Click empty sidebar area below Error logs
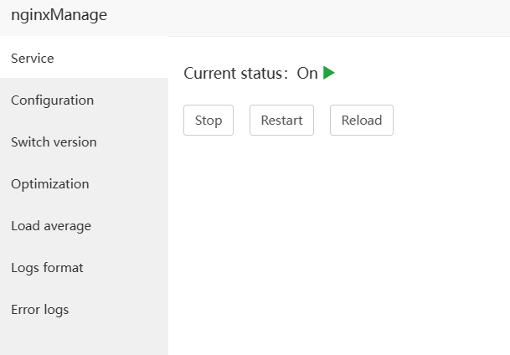Viewport: 510px width, 355px height. (84, 341)
